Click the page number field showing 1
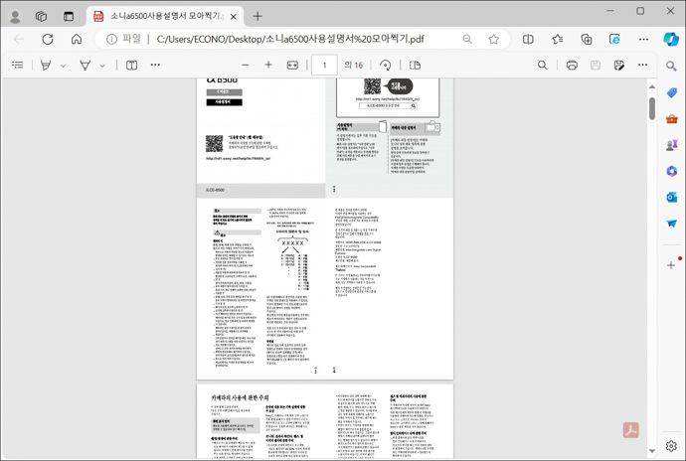 pyautogui.click(x=324, y=66)
